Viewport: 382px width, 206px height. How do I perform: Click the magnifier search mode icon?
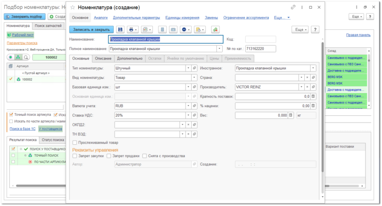[26, 57]
